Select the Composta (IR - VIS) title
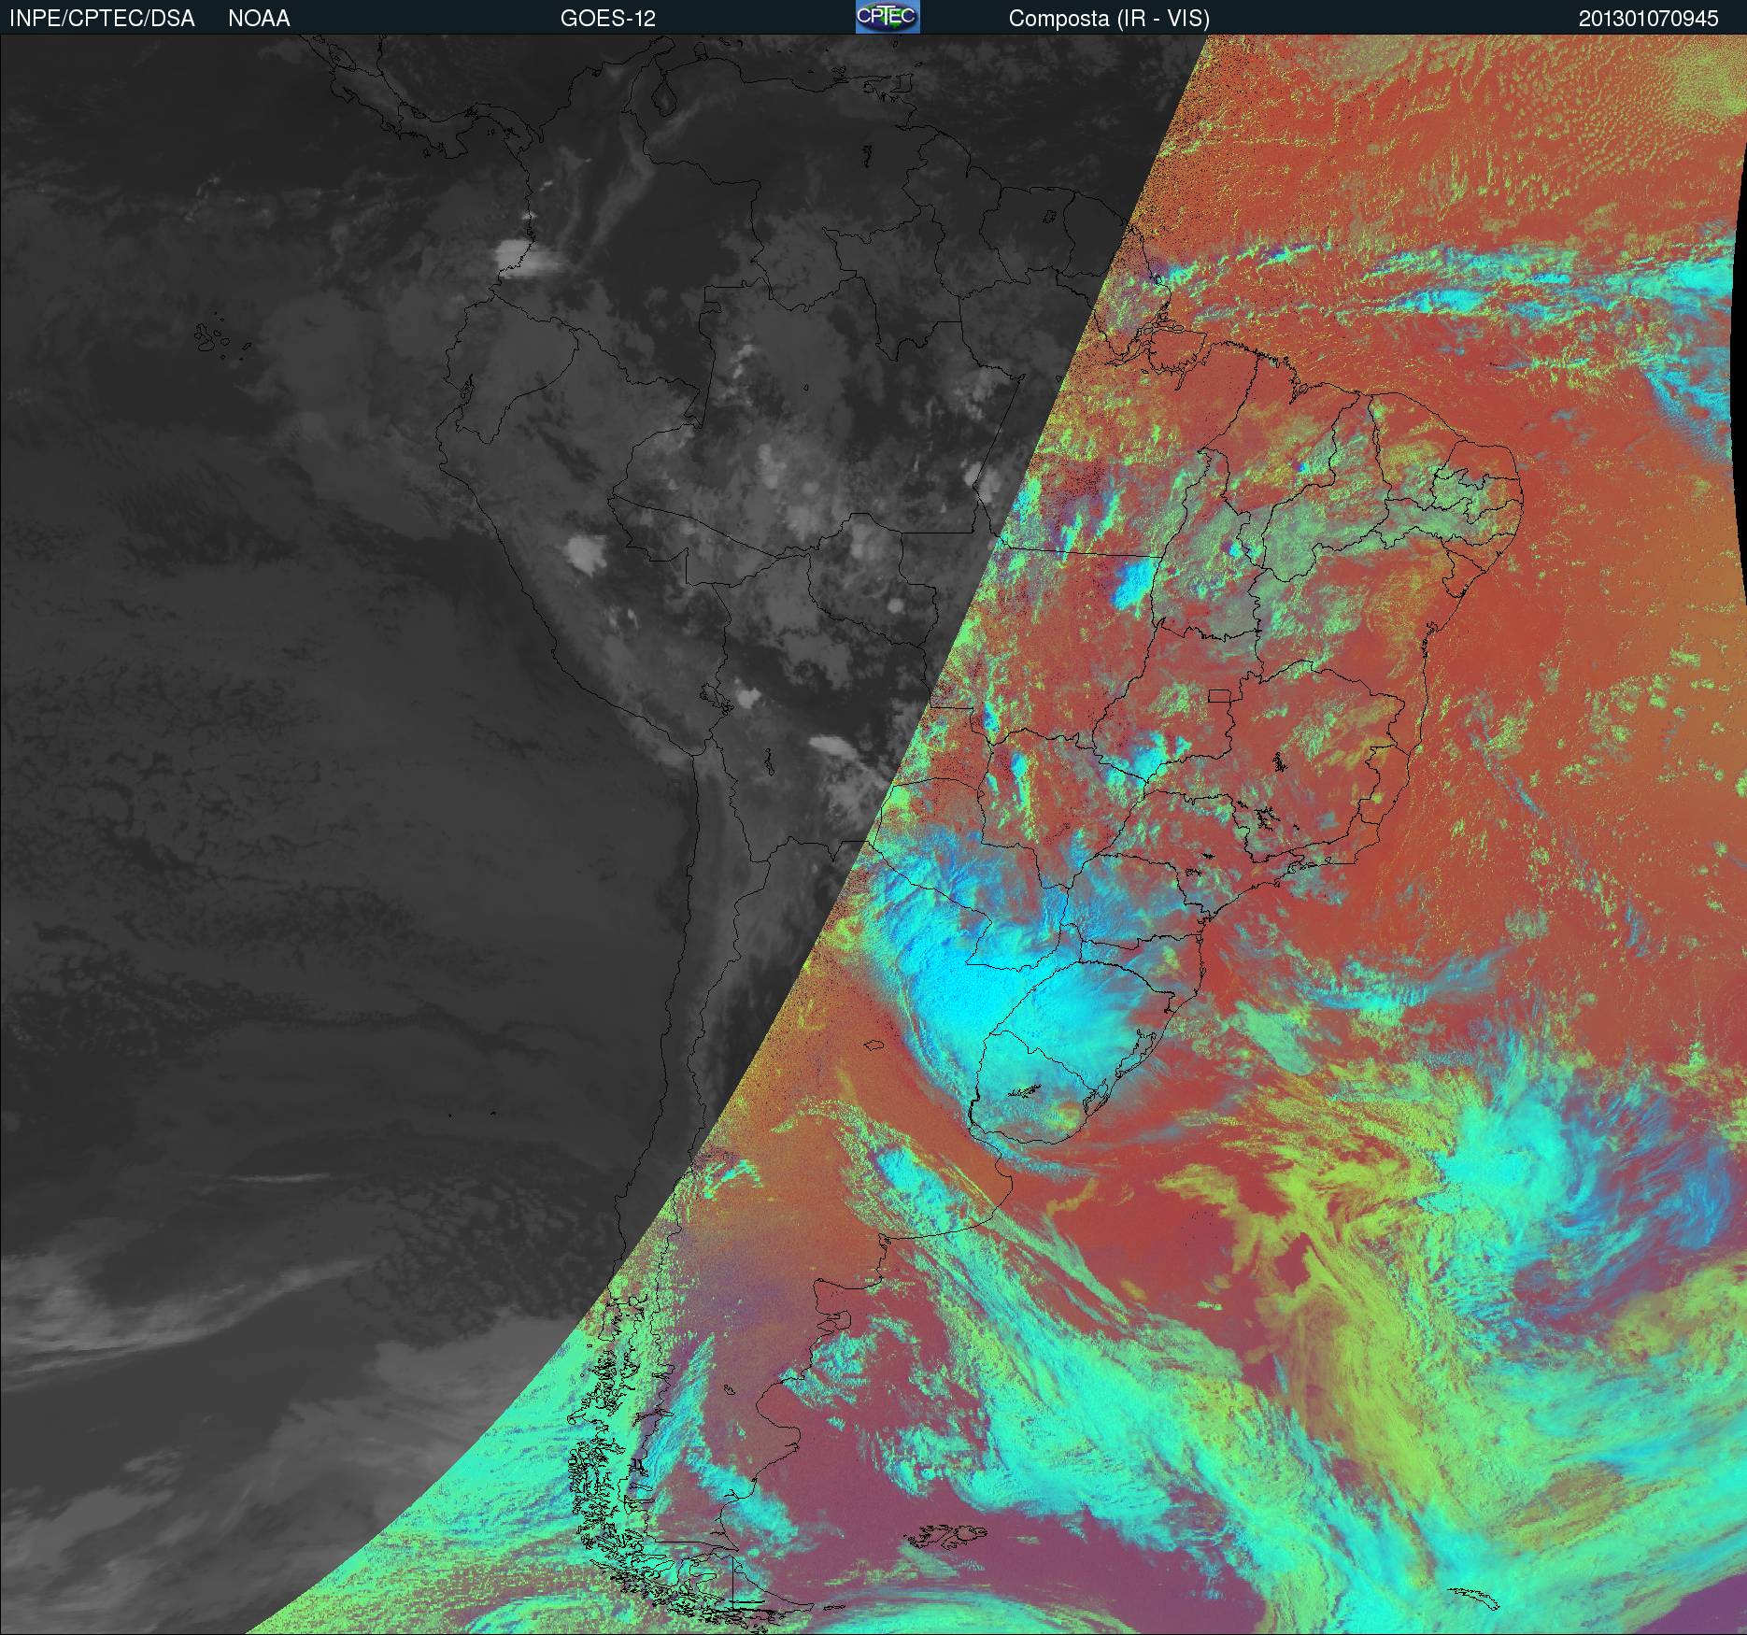Image resolution: width=1747 pixels, height=1635 pixels. tap(1109, 19)
